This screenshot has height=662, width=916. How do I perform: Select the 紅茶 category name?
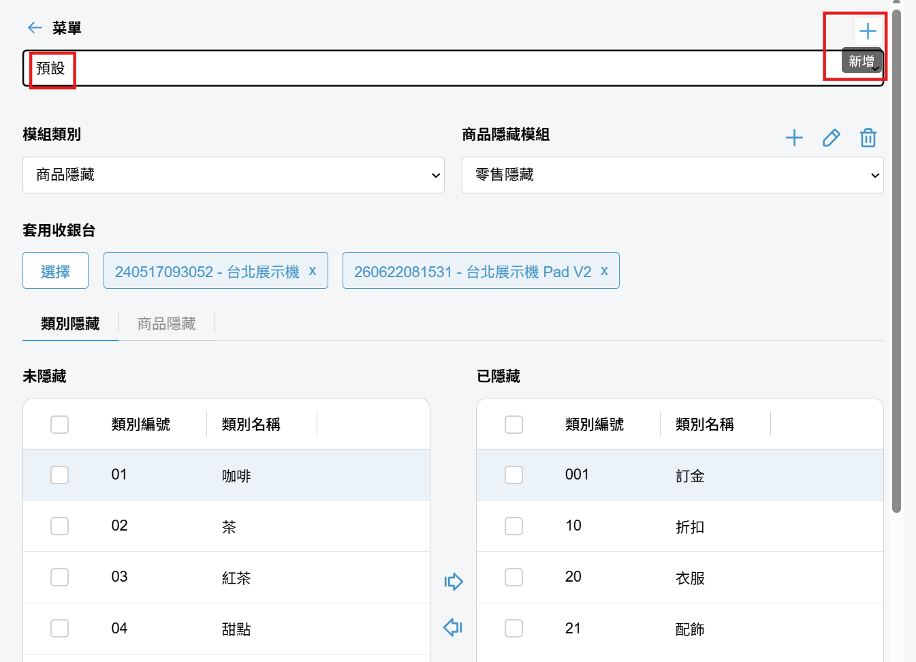click(x=236, y=578)
